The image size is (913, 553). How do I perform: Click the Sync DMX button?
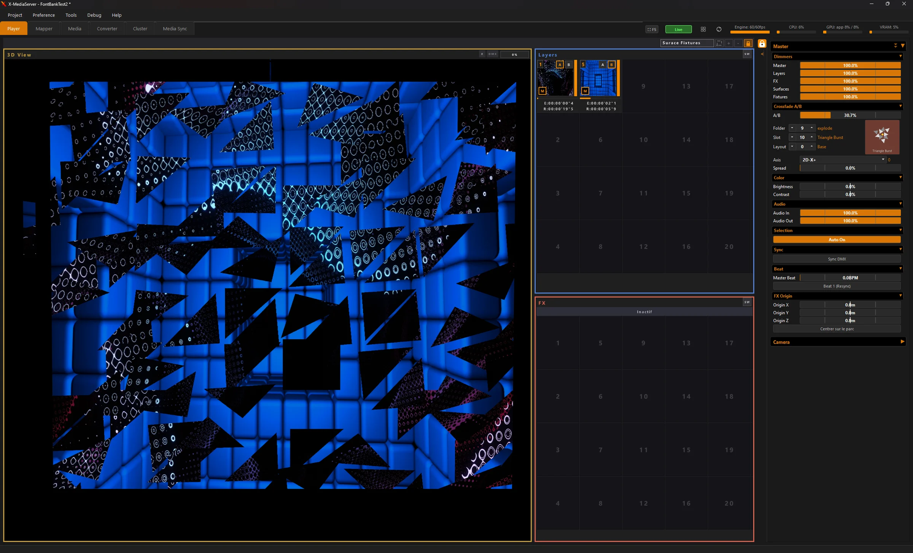[x=837, y=259]
